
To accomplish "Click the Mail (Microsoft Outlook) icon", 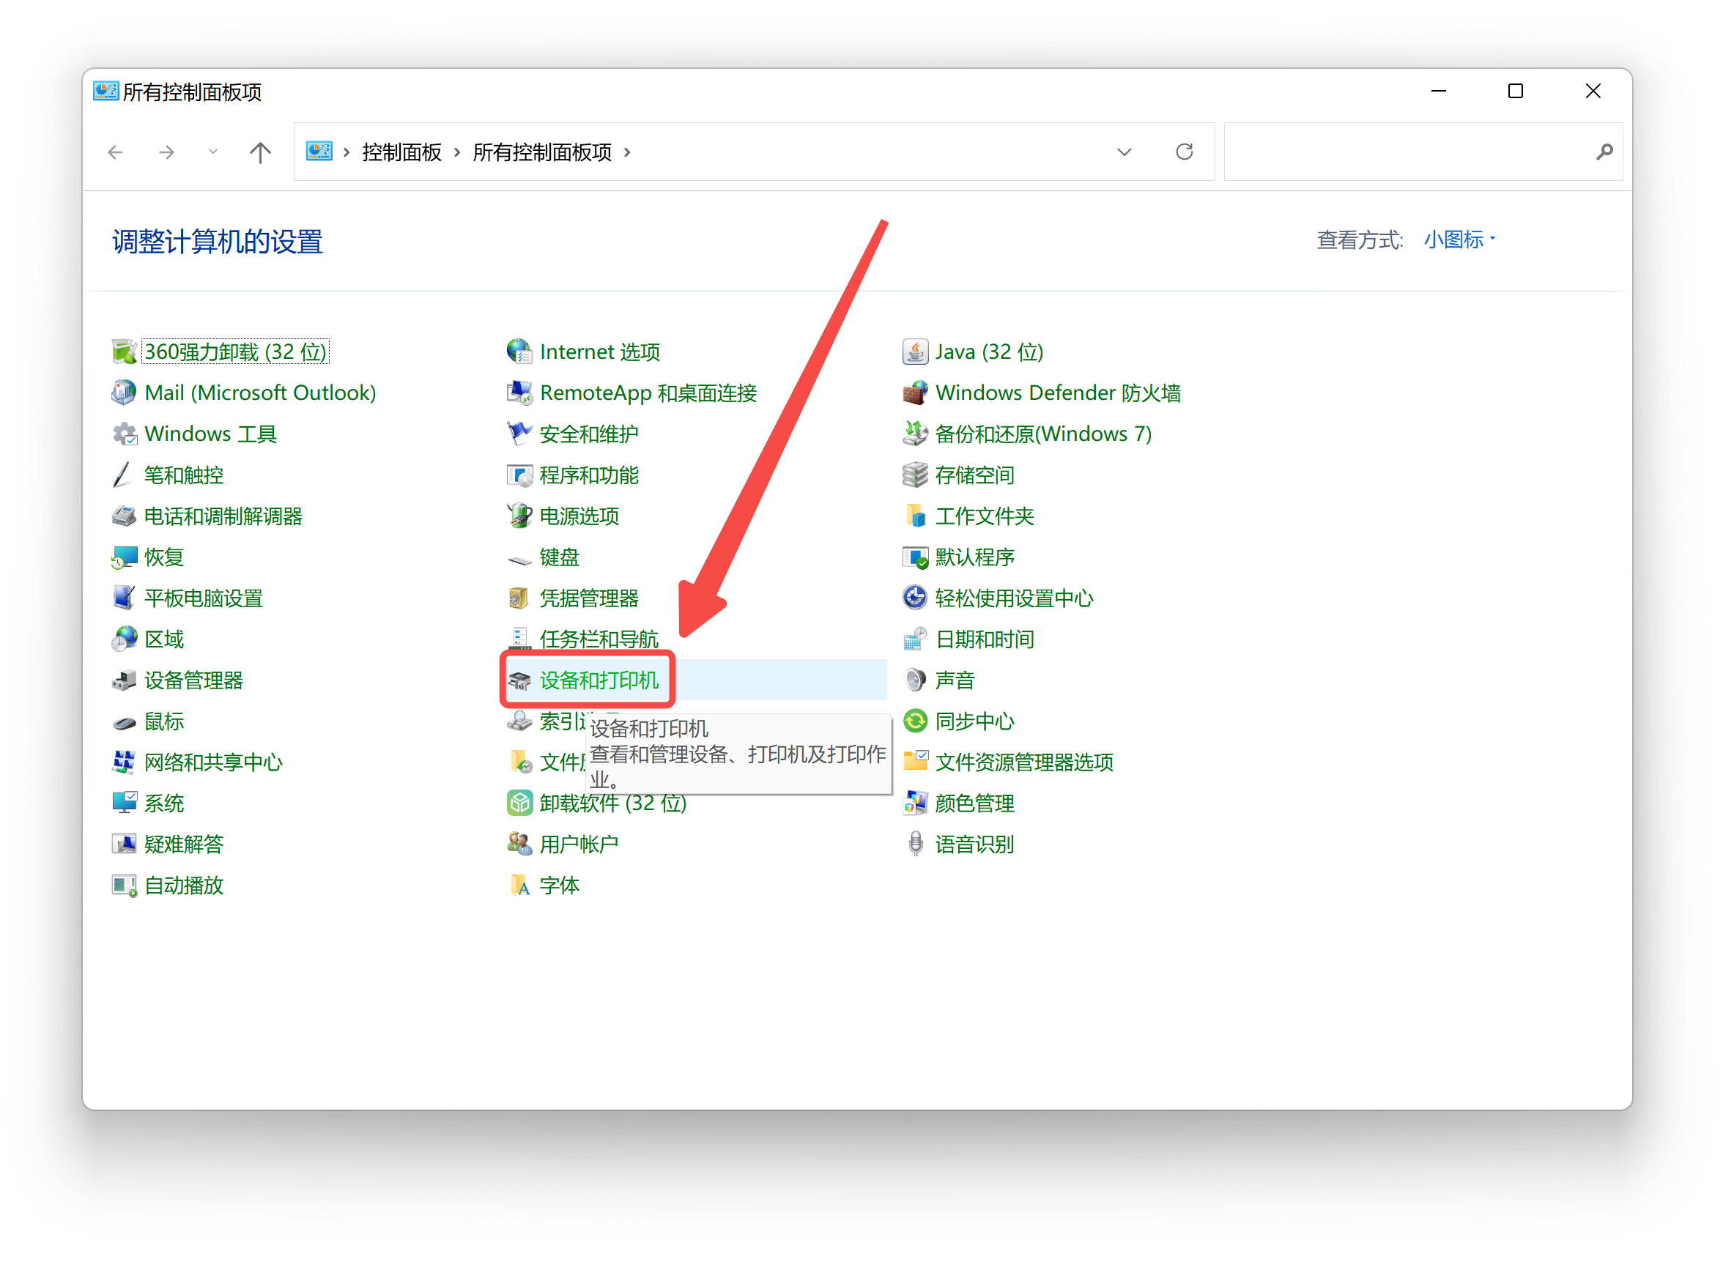I will (124, 393).
